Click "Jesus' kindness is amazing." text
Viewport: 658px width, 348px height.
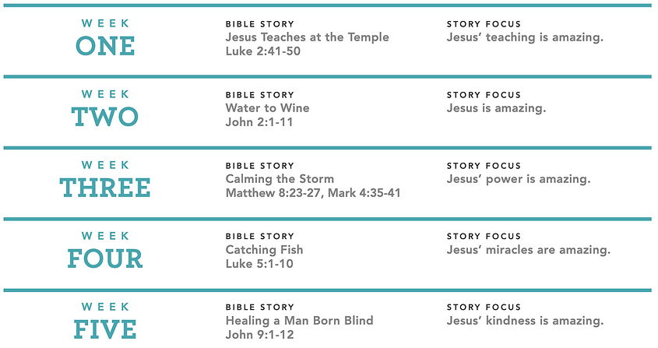pos(525,321)
